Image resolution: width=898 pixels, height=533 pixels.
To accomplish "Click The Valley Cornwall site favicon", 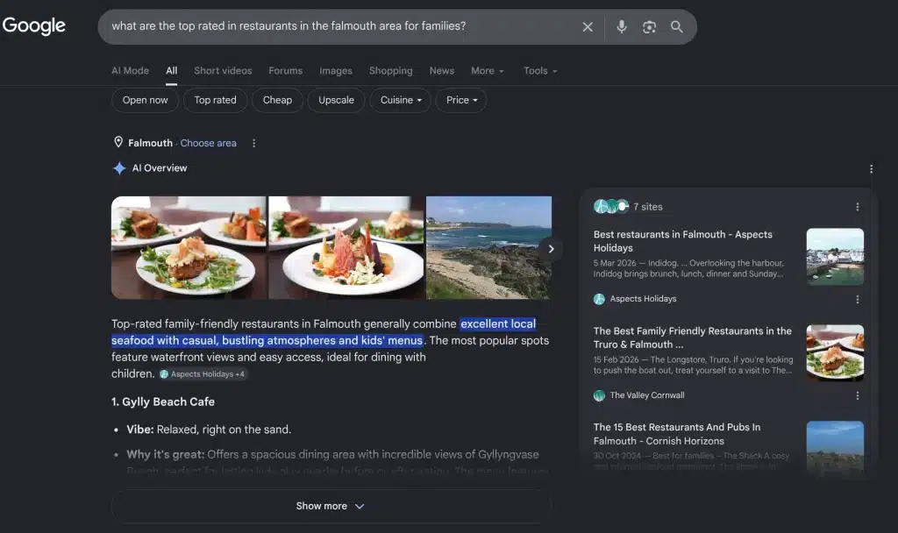I will coord(599,395).
